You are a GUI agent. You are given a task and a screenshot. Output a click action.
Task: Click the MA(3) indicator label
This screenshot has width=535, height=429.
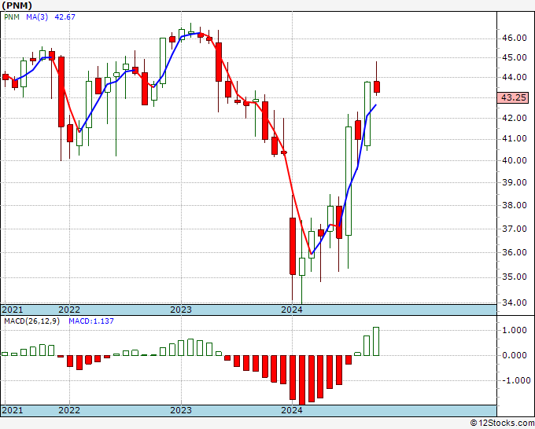[37, 16]
